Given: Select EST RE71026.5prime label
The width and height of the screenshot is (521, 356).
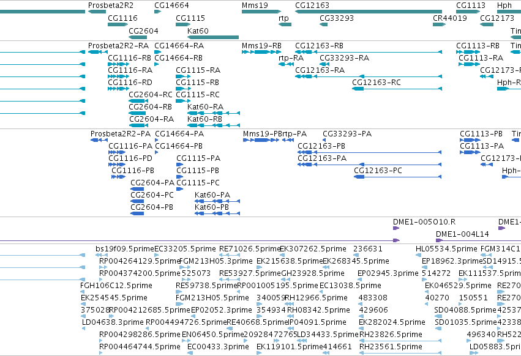Looking at the screenshot, I should tap(250, 249).
